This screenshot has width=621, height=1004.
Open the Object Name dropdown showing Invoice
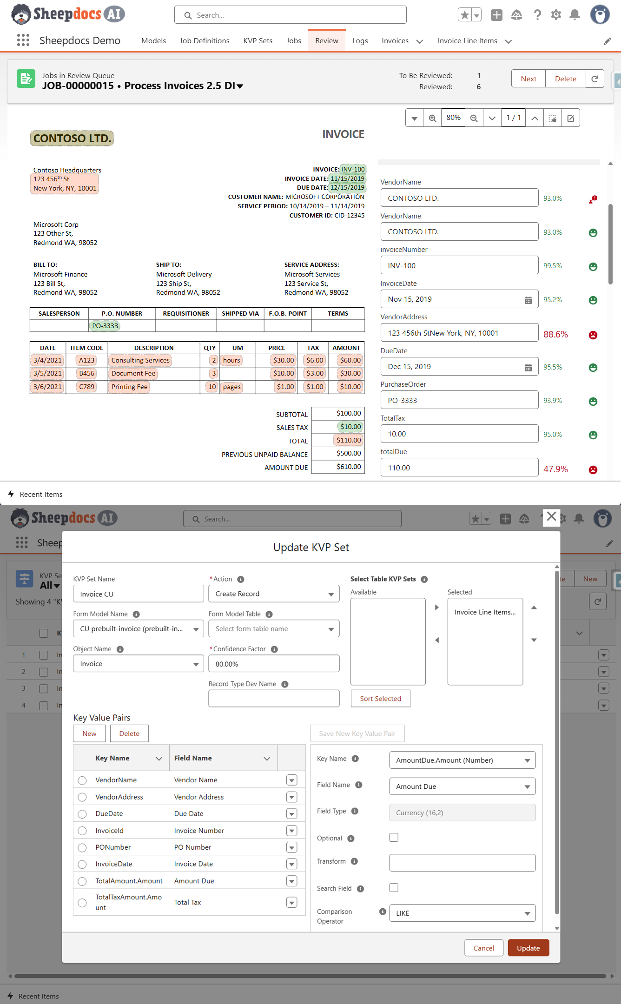pos(139,664)
